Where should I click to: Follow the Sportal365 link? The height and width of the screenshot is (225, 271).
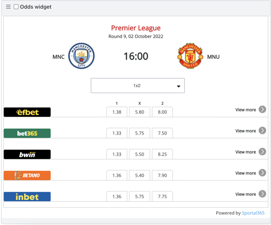(x=253, y=213)
